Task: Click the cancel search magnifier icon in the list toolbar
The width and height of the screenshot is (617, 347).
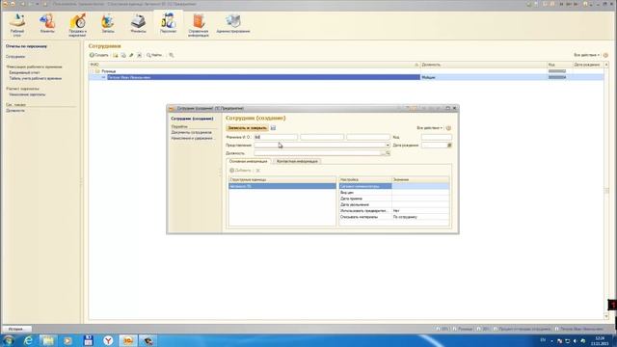Action: click(x=172, y=55)
